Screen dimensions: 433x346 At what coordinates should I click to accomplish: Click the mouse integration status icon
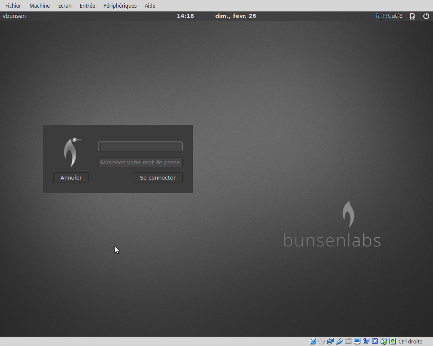[x=384, y=341]
